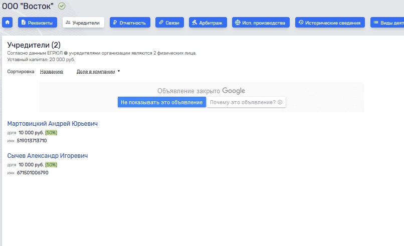Viewport: 404px width, 246px height.
Task: Open Мартовицкий Андрей Юрьевич profile link
Action: (52, 124)
